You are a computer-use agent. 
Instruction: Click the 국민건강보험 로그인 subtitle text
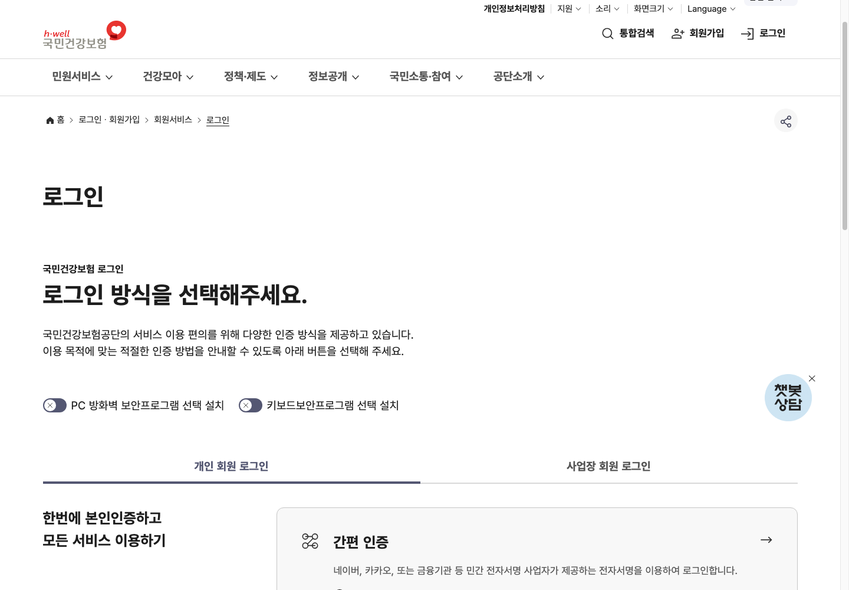pyautogui.click(x=83, y=269)
